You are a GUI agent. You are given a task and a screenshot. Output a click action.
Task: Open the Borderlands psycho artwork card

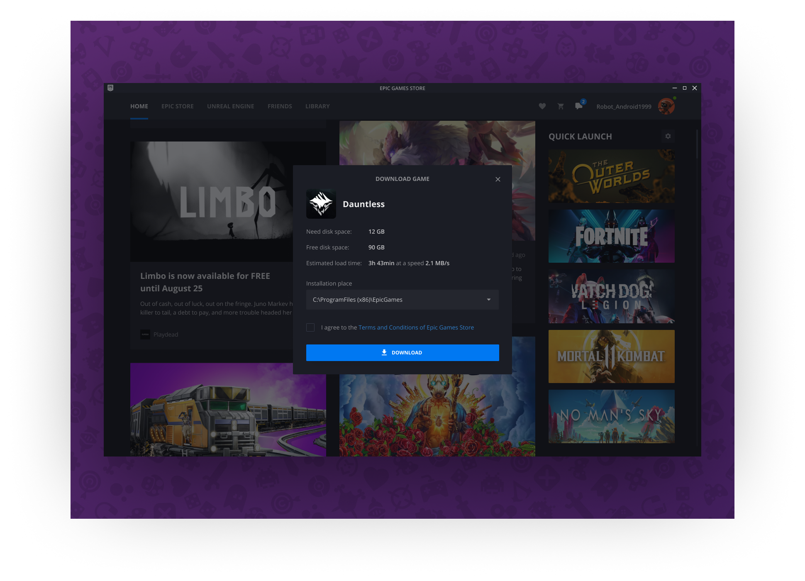[437, 415]
